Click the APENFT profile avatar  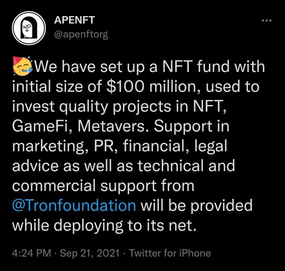[28, 28]
